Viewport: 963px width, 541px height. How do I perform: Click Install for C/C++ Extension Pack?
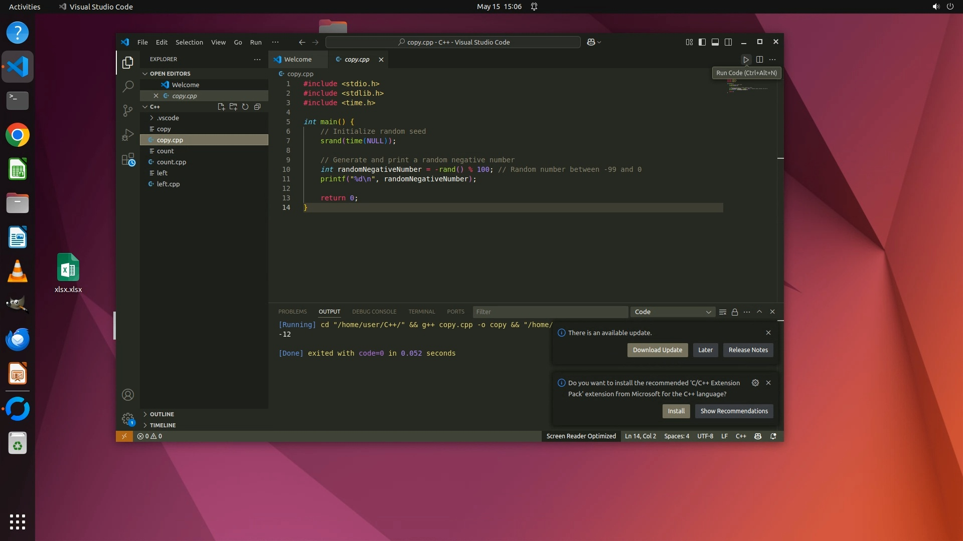point(676,411)
